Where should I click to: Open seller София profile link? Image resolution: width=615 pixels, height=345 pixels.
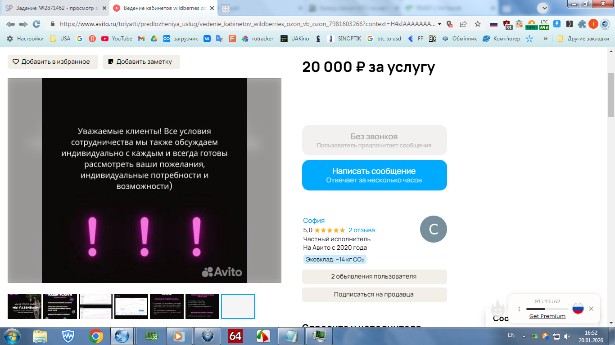[x=314, y=221]
